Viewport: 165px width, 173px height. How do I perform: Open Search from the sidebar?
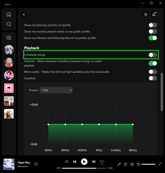9,24
